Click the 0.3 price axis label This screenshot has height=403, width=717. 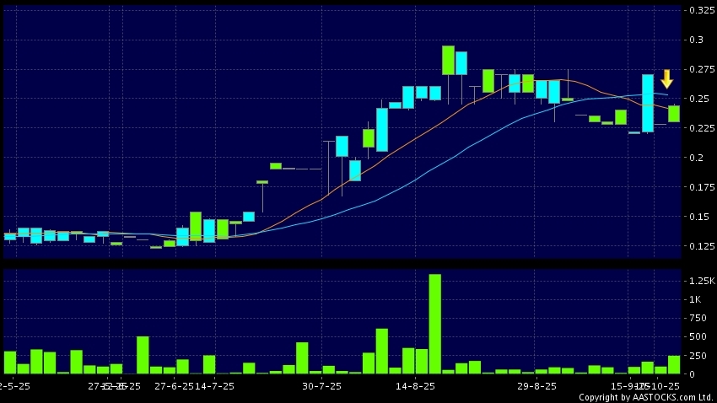click(695, 40)
